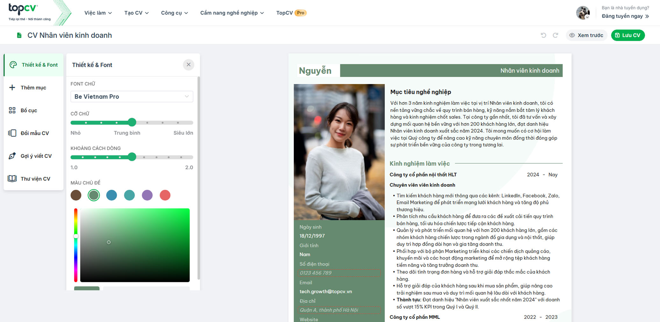This screenshot has height=322, width=660.
Task: Click the template icon for Đổi mẫu CV
Action: point(12,133)
